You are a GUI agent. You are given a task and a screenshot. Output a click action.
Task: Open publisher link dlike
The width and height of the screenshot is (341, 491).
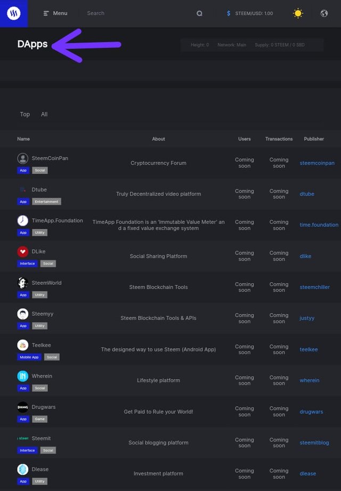coord(305,256)
